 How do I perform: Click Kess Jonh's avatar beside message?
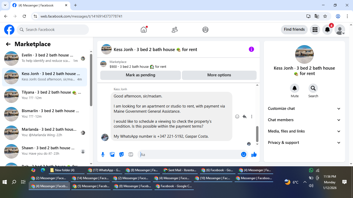point(105,137)
